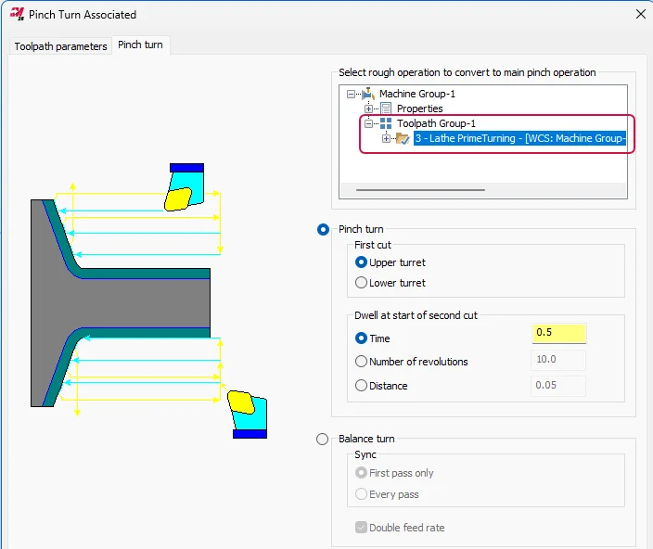Expand the Properties tree node
653x549 pixels.
tap(369, 109)
